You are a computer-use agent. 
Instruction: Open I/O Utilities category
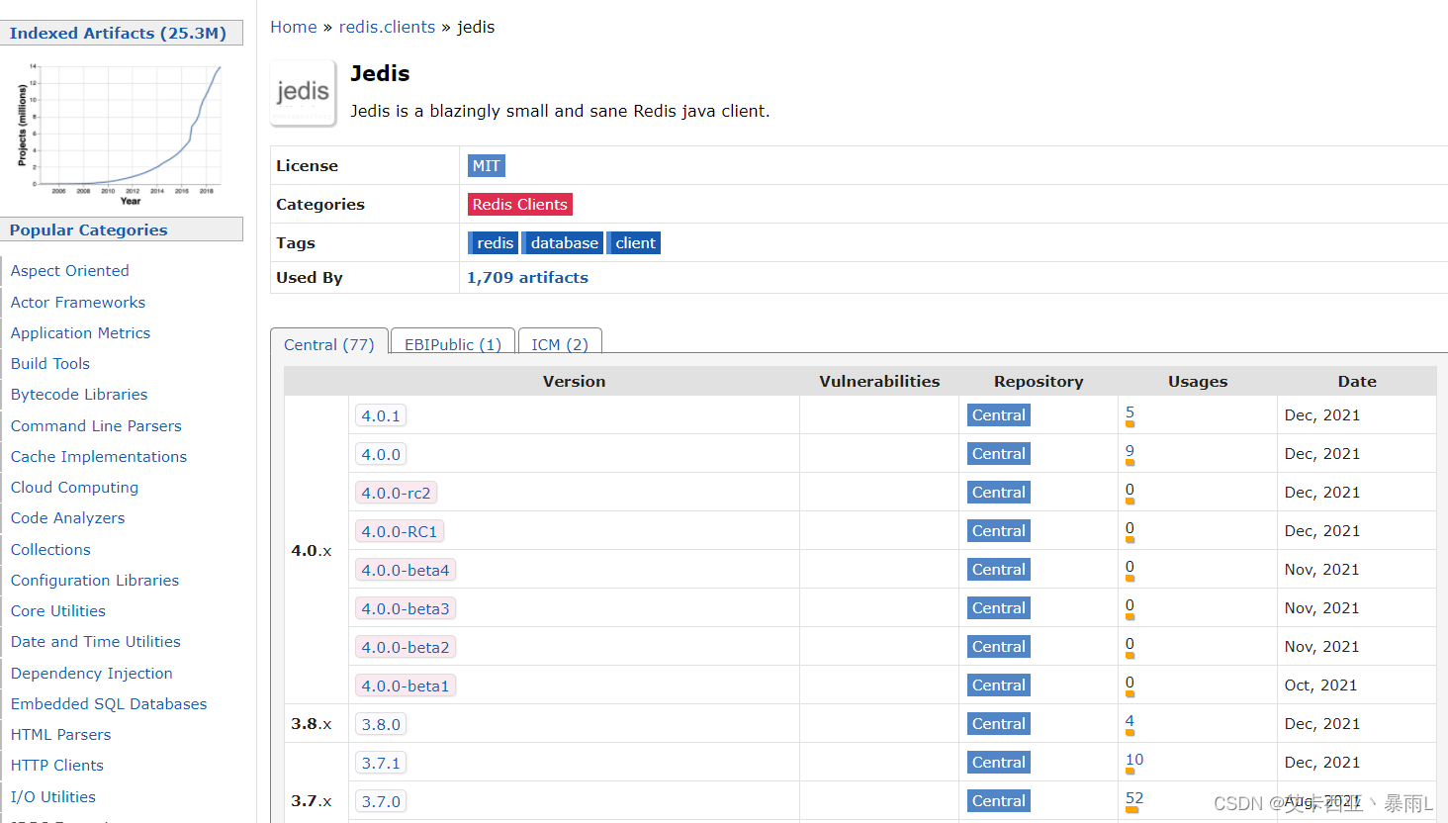pyautogui.click(x=53, y=797)
